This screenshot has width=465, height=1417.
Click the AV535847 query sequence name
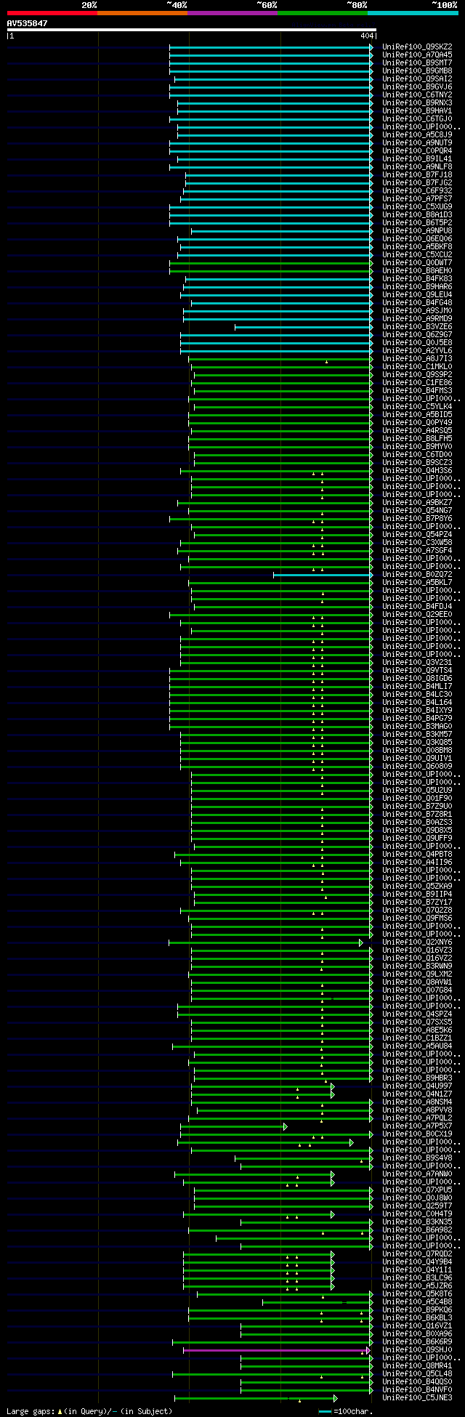(x=28, y=23)
